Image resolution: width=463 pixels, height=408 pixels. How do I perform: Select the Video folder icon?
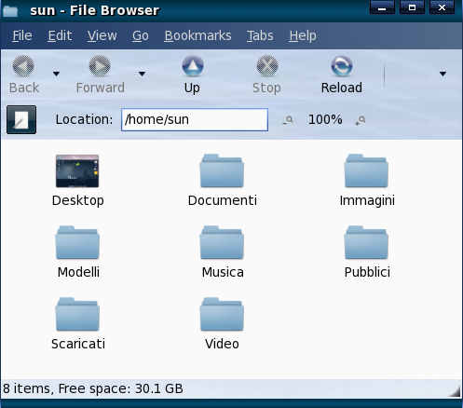222,314
